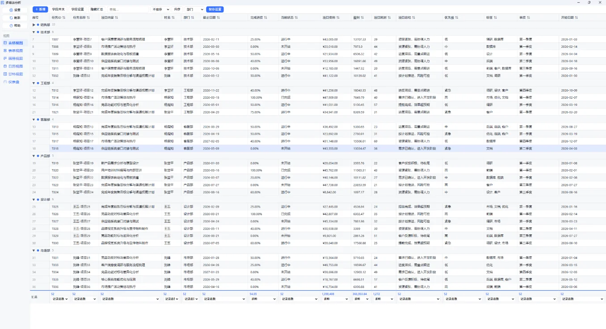The width and height of the screenshot is (606, 329).
Task: Click the sort icon beside 任务名称
Action: pos(88,17)
